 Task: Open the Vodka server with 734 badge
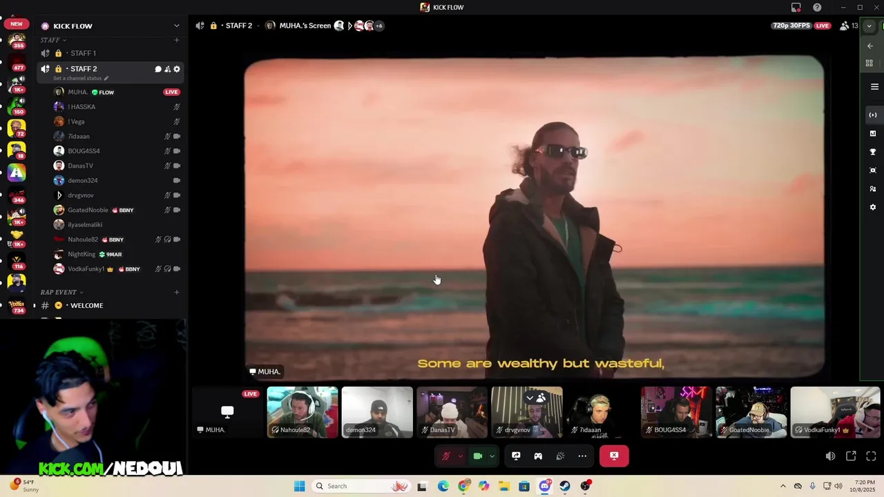point(17,306)
